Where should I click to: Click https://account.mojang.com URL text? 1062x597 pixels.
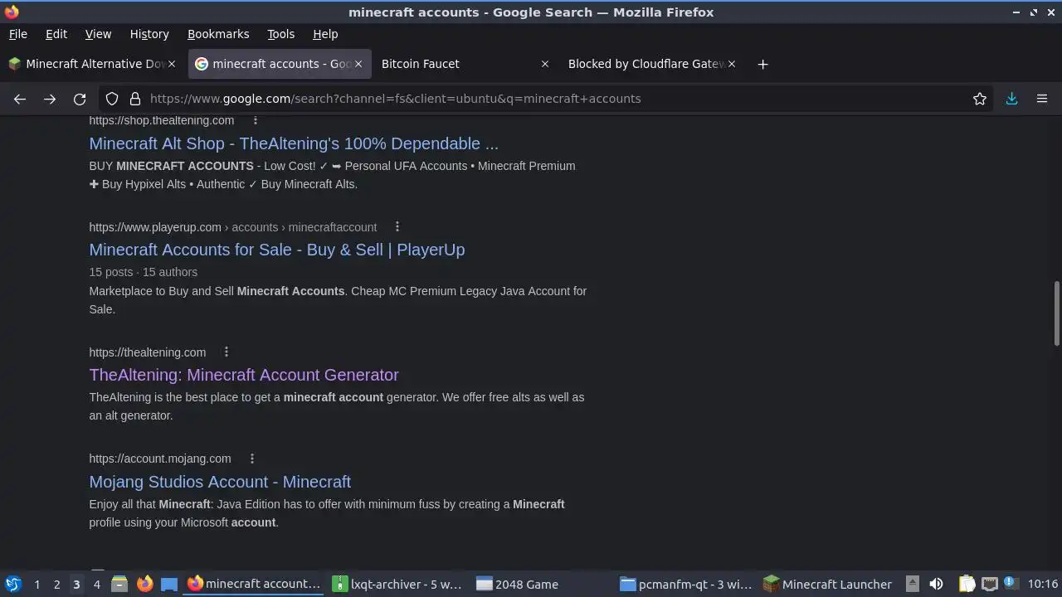(160, 458)
